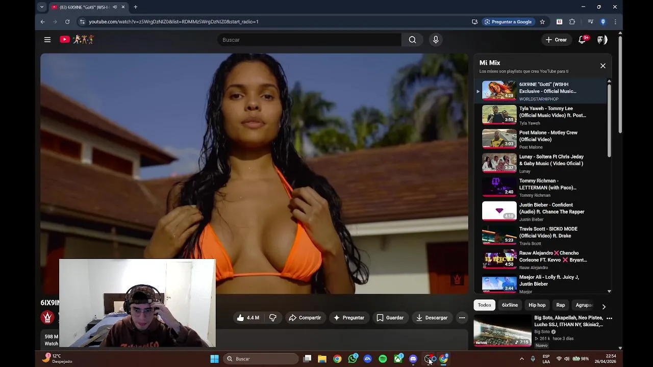The height and width of the screenshot is (367, 653).
Task: Click the YouTube Buscar search field
Action: pyautogui.click(x=309, y=40)
